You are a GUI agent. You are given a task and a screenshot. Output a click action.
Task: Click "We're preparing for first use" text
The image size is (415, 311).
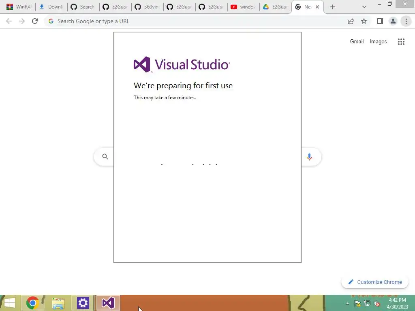[x=183, y=85]
